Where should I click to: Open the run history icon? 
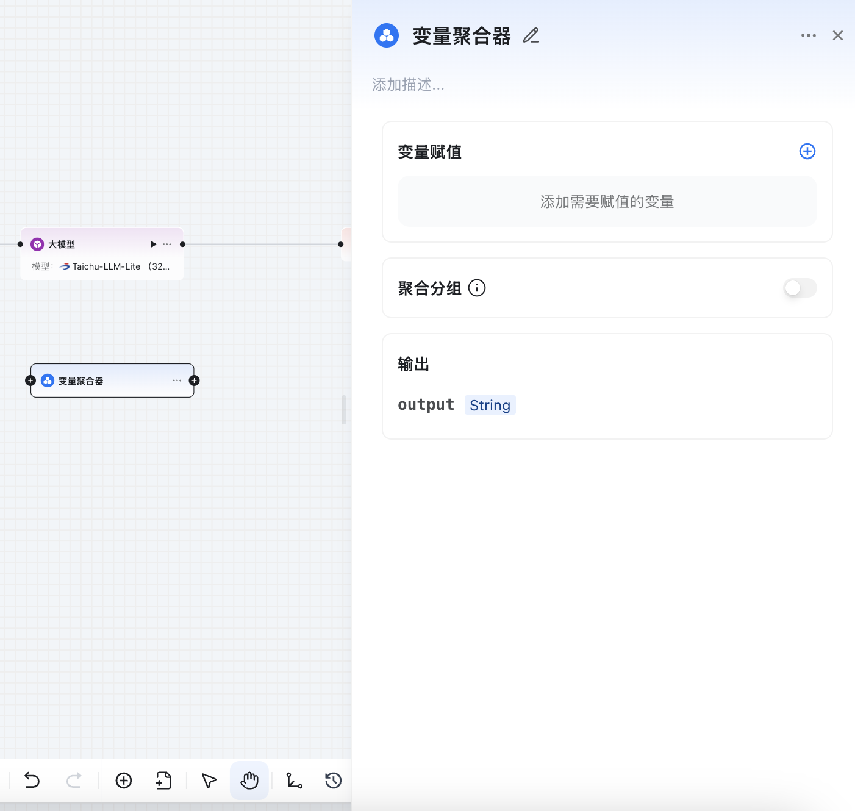tap(333, 781)
